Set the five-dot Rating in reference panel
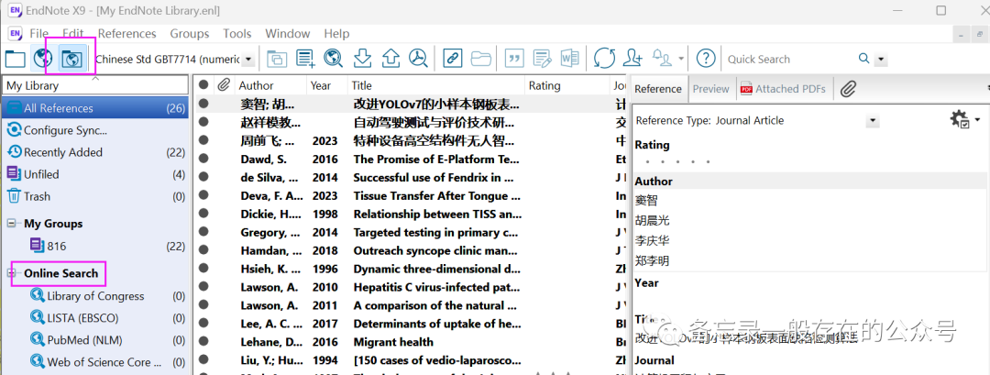The image size is (990, 375). (678, 162)
